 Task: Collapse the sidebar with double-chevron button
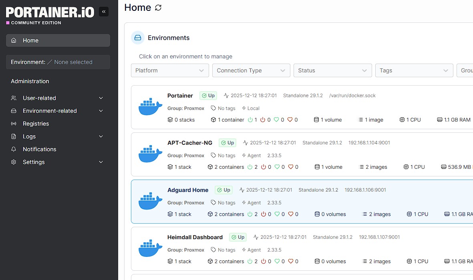coord(104,12)
